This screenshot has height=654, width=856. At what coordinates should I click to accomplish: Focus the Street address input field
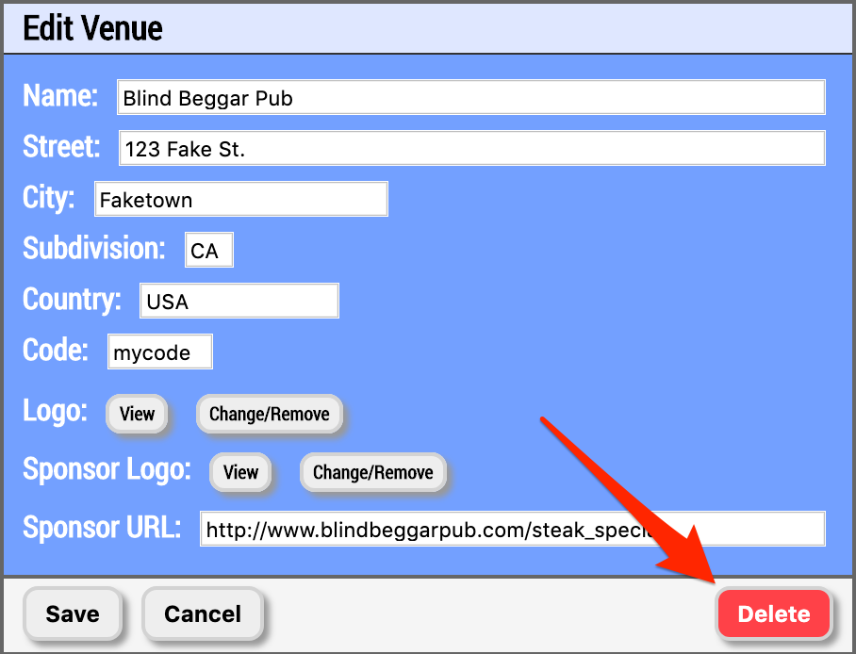pyautogui.click(x=470, y=149)
